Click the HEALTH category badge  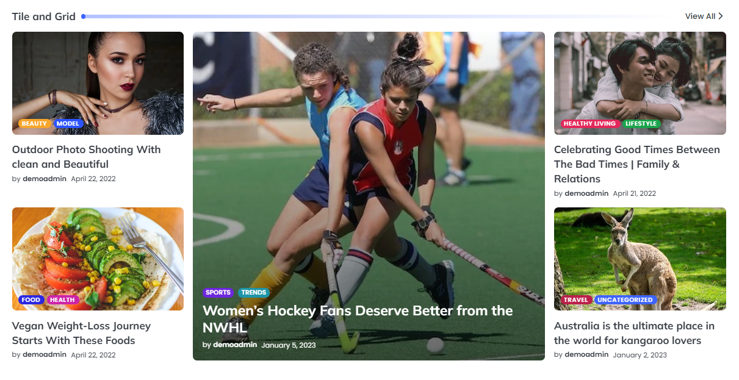[x=62, y=300]
